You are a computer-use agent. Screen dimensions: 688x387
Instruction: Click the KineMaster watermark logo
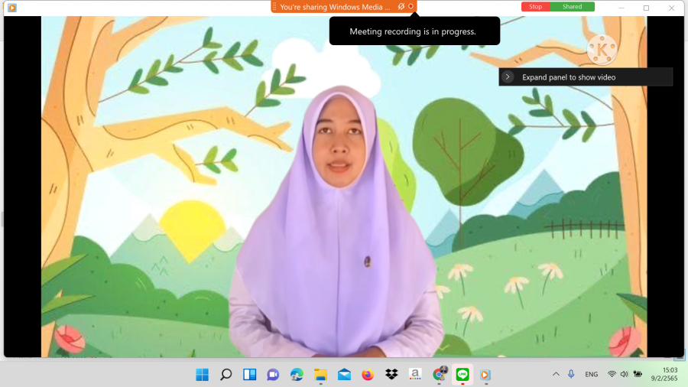tap(602, 50)
